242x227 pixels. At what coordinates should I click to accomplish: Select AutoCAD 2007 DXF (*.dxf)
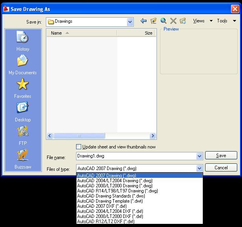pos(140,206)
